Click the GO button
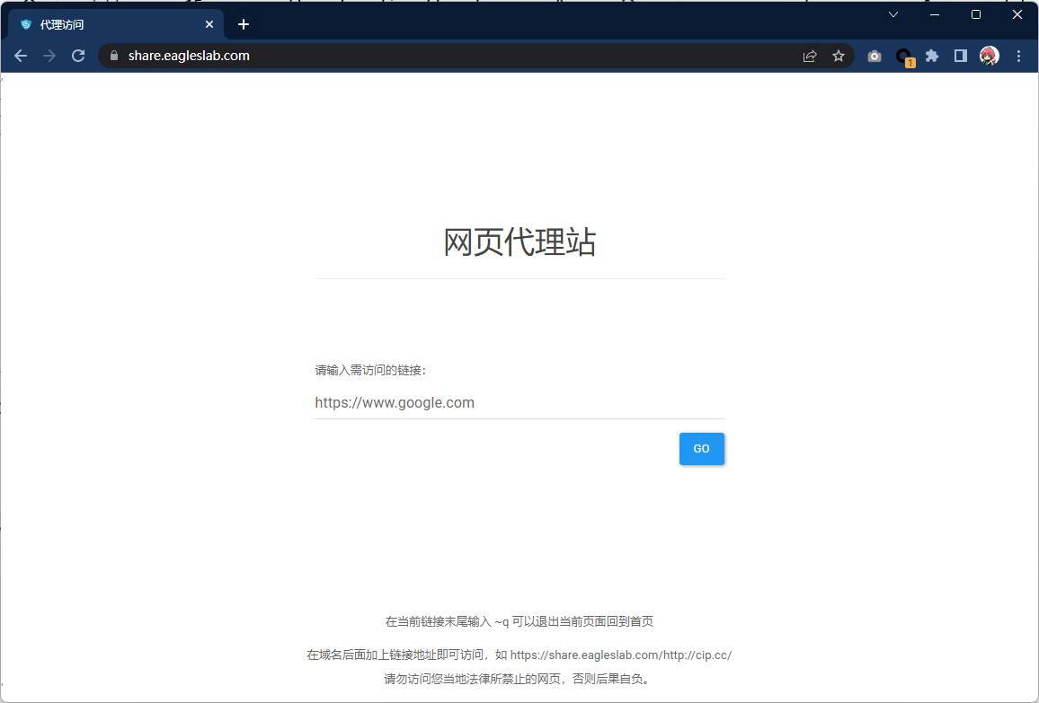This screenshot has width=1039, height=703. click(x=701, y=449)
